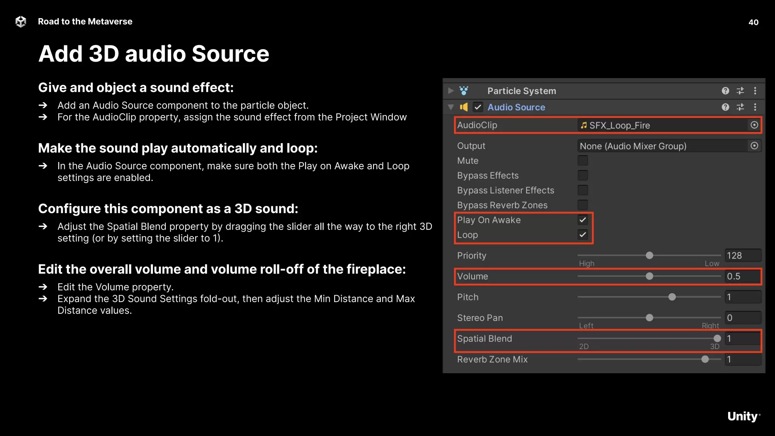Click the AudioClip property label
The height and width of the screenshot is (436, 775).
point(477,125)
